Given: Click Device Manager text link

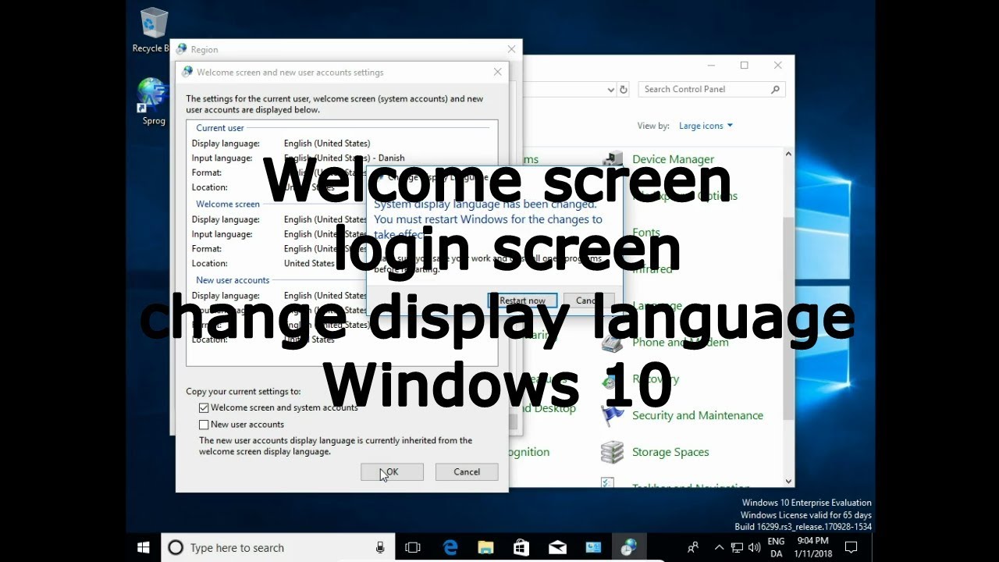Looking at the screenshot, I should 673,159.
